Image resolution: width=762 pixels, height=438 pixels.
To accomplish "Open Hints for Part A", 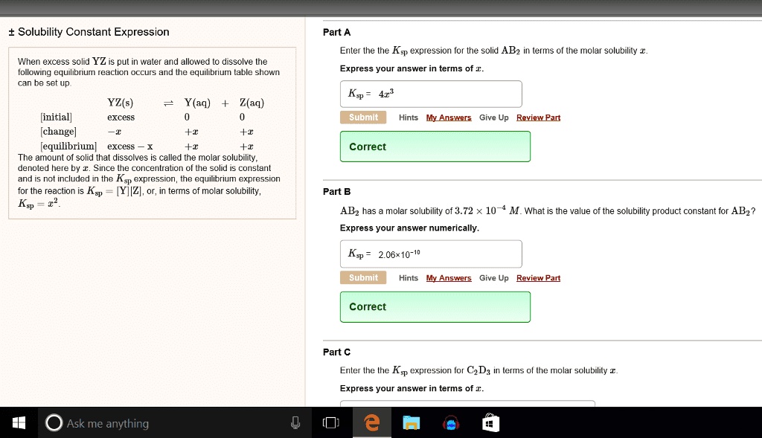I will pyautogui.click(x=408, y=117).
